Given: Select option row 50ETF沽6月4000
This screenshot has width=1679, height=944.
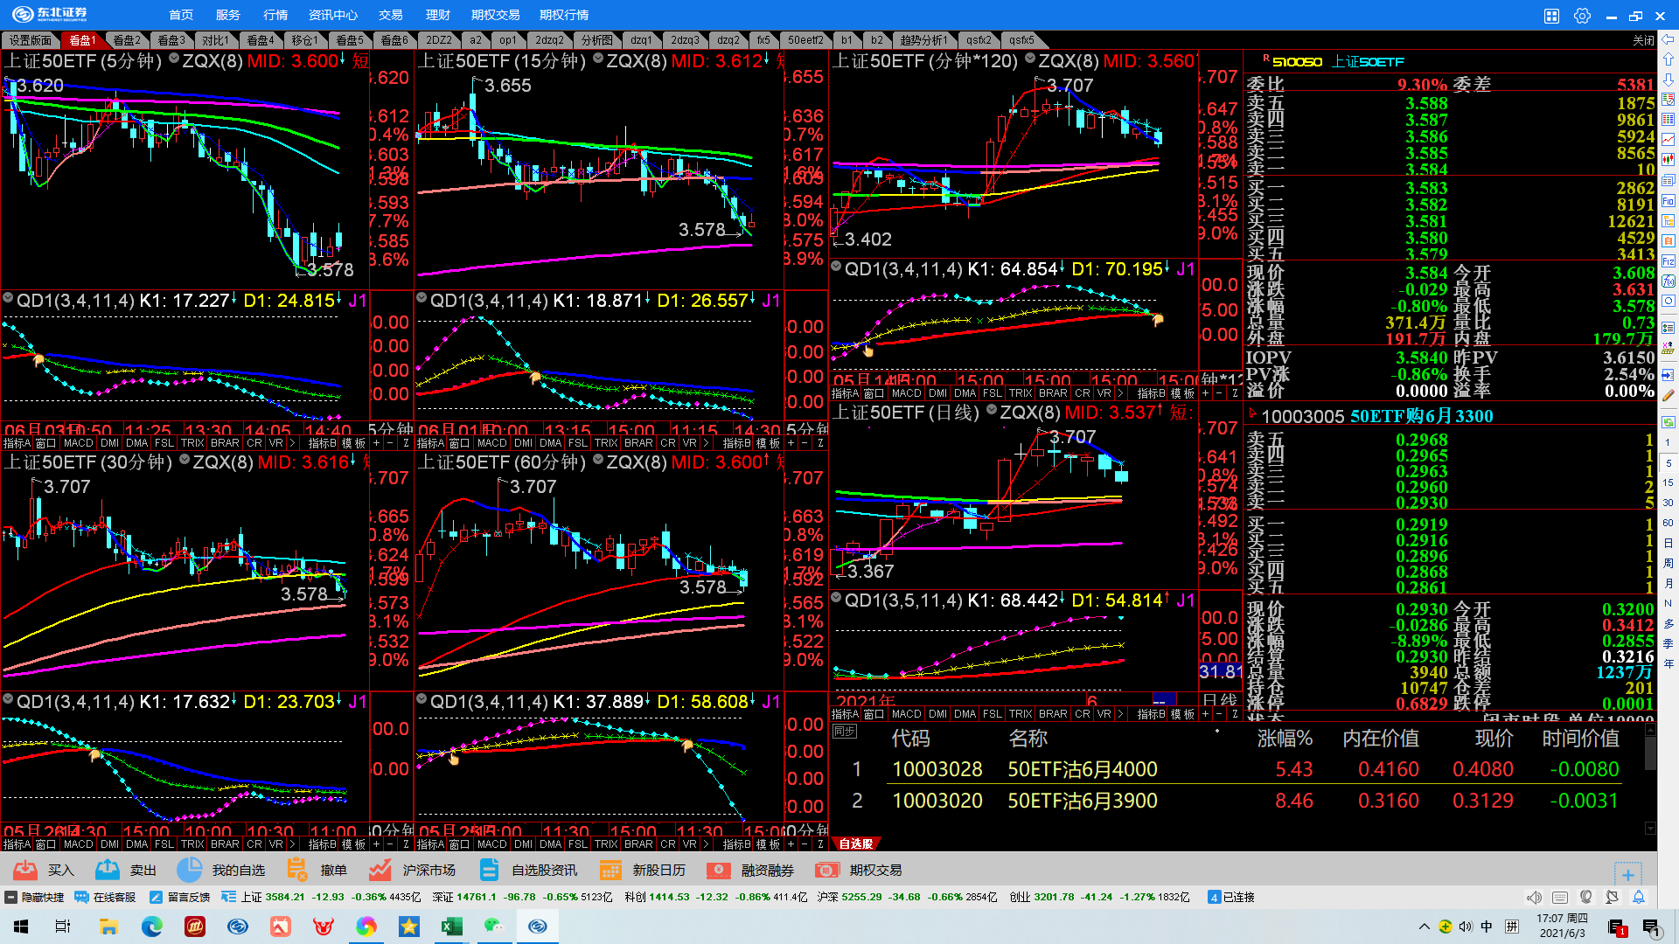Looking at the screenshot, I should (1082, 769).
